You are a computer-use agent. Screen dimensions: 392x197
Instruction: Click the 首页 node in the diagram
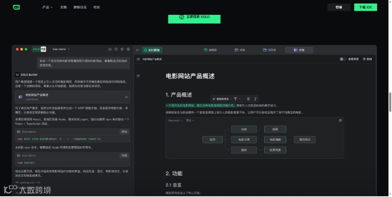click(212, 140)
